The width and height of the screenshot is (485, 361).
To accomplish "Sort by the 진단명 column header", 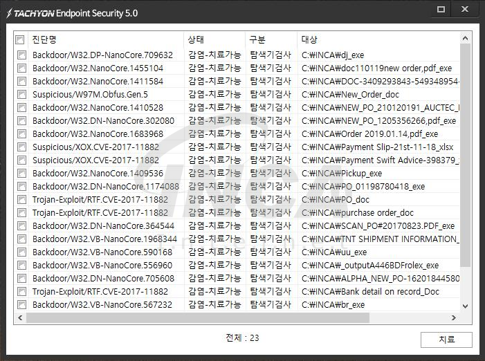I will 106,39.
